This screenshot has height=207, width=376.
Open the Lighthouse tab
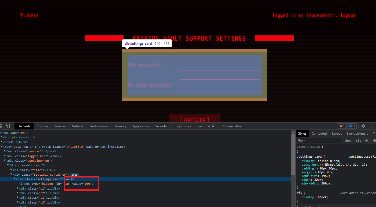(183, 126)
